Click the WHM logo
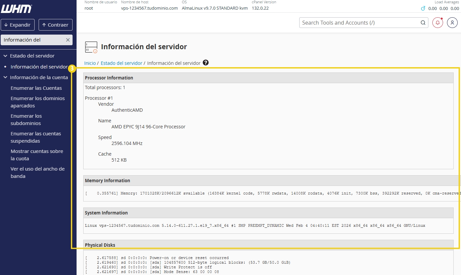 (17, 9)
